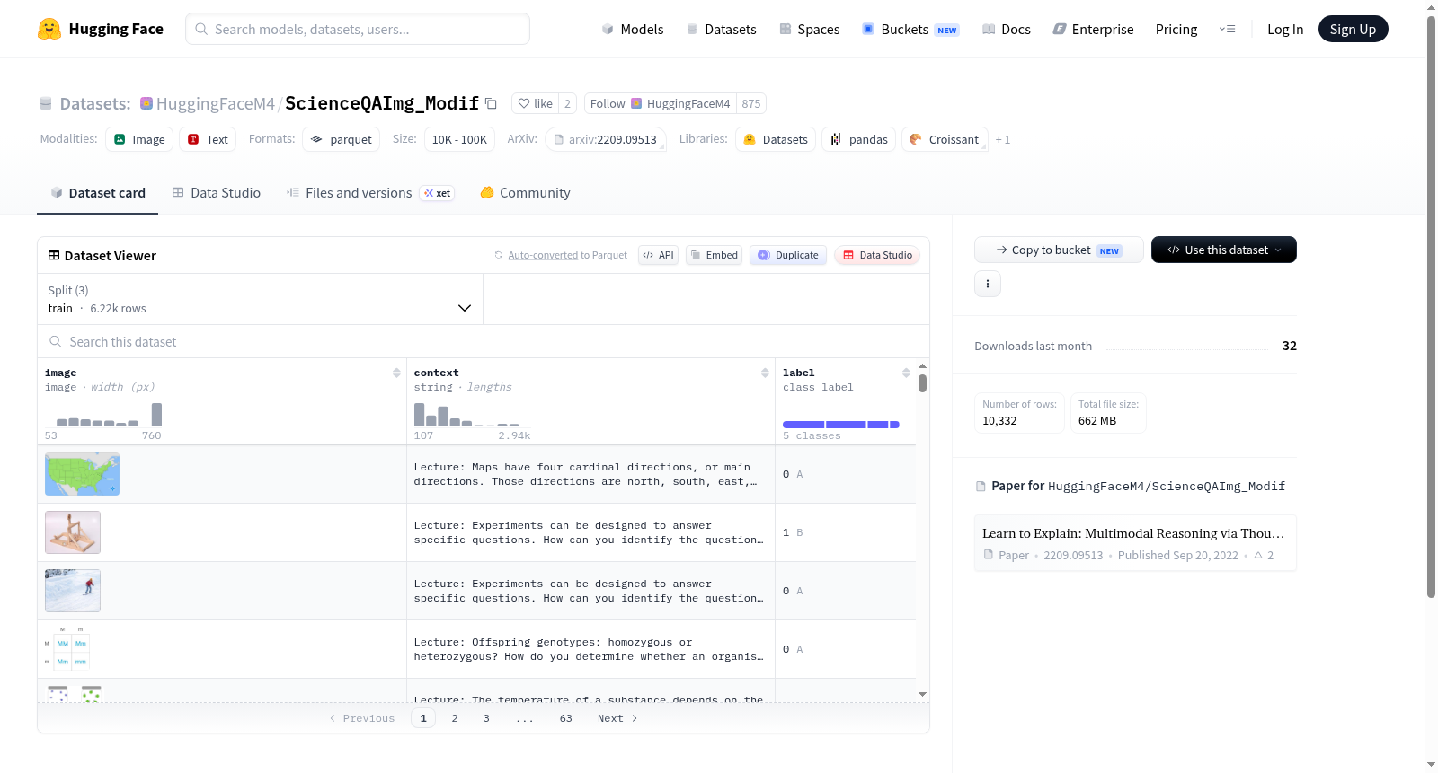Click the Embed button

pos(714,255)
